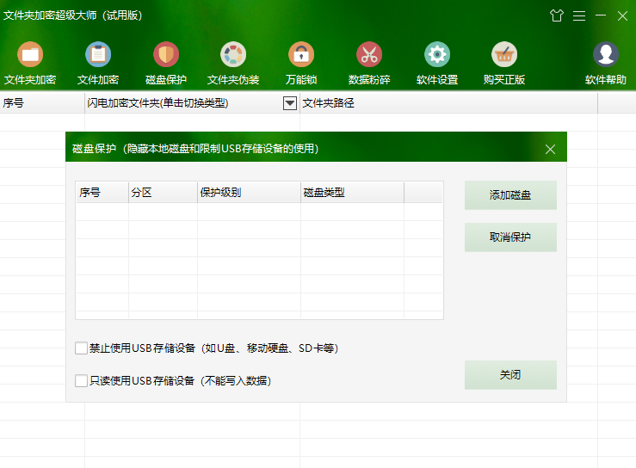
Task: Click the 取消保护 cancel protection button
Action: [x=510, y=237]
